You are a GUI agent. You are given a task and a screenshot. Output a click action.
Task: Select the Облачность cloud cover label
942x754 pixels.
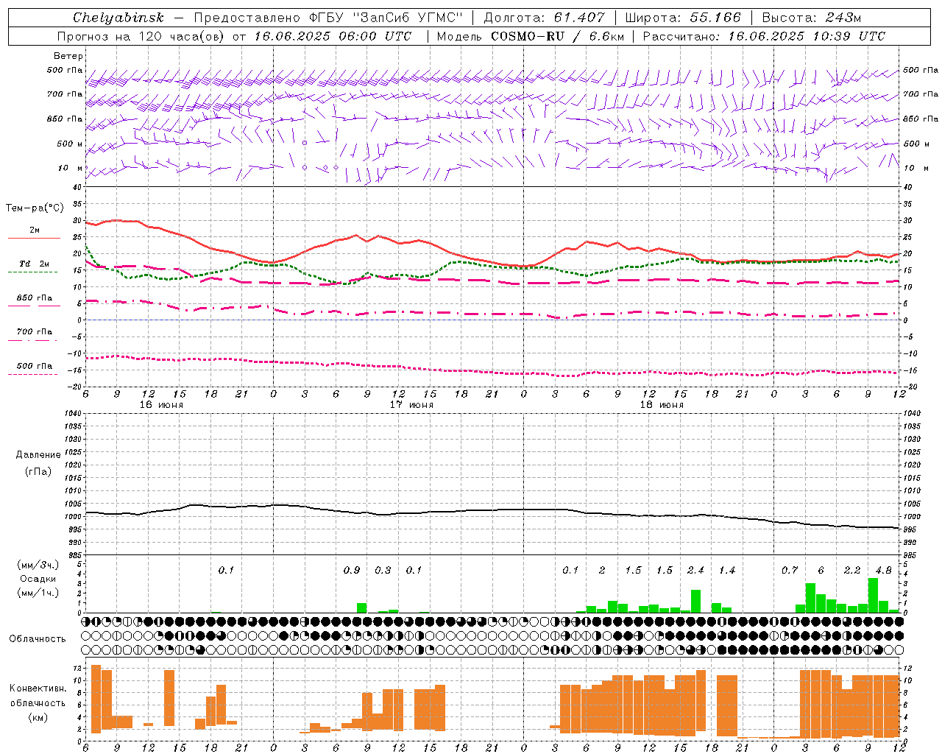(38, 638)
